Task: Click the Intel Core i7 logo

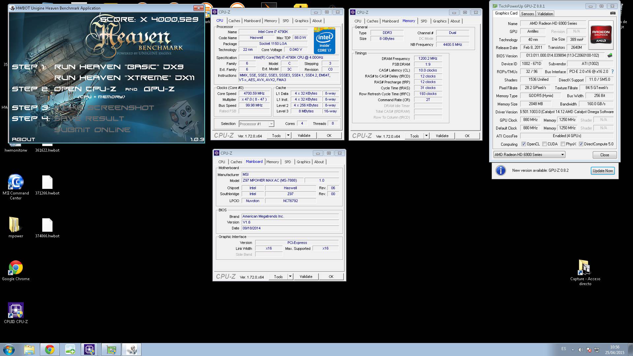Action: click(324, 41)
